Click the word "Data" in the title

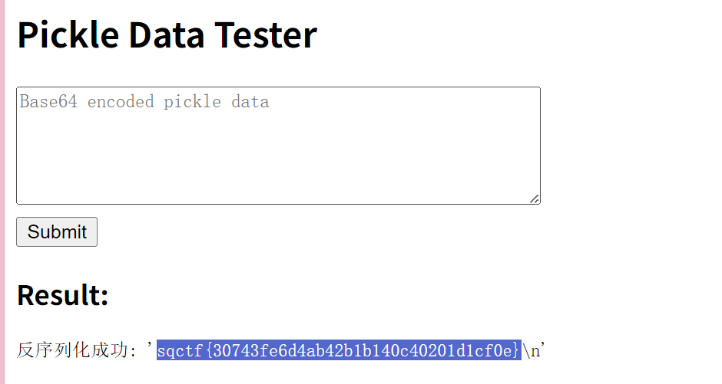(166, 34)
